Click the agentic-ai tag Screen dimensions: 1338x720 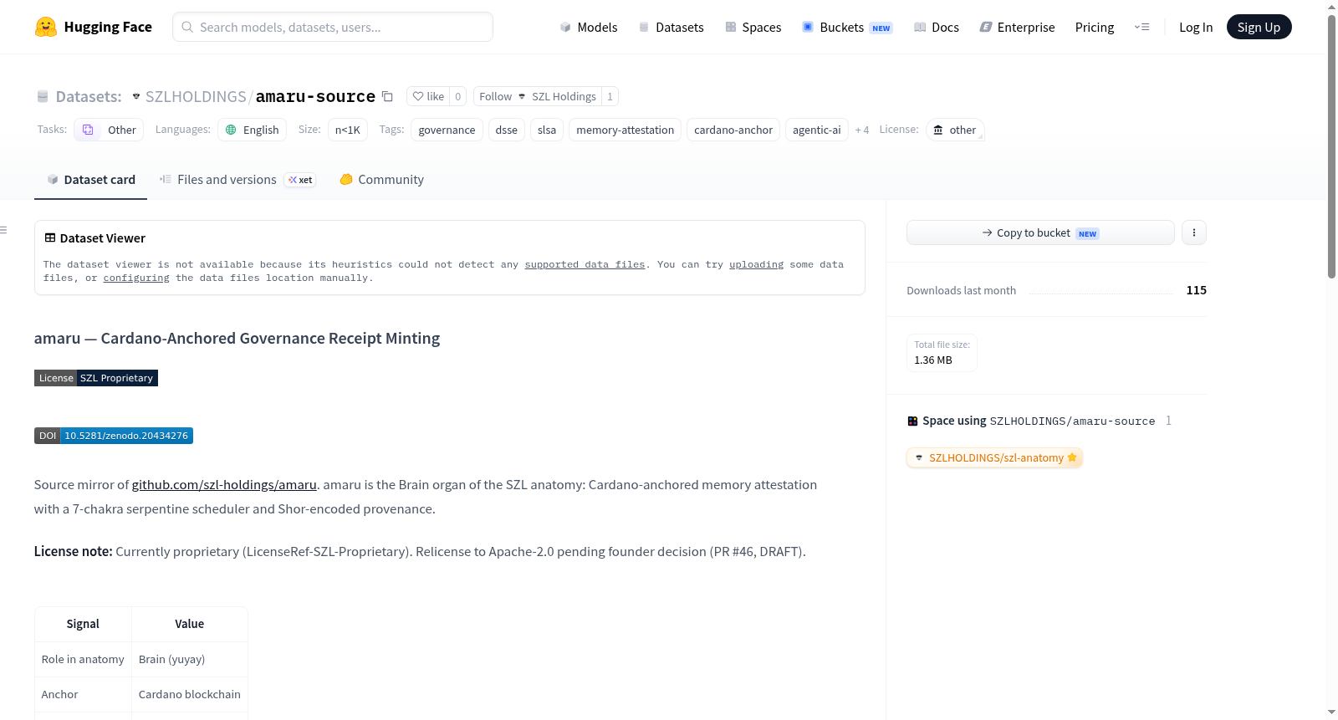pyautogui.click(x=817, y=130)
